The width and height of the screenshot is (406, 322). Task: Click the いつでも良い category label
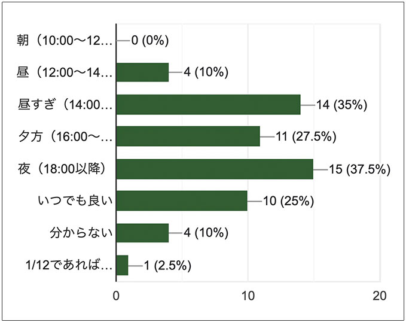[x=75, y=201]
